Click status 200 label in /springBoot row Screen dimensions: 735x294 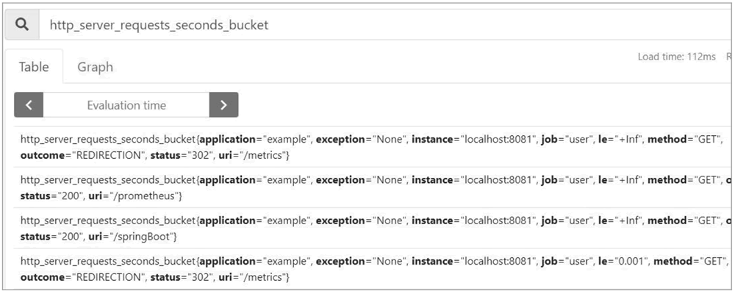click(x=46, y=237)
